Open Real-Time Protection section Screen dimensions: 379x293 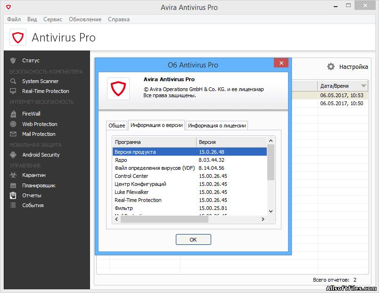[x=46, y=91]
